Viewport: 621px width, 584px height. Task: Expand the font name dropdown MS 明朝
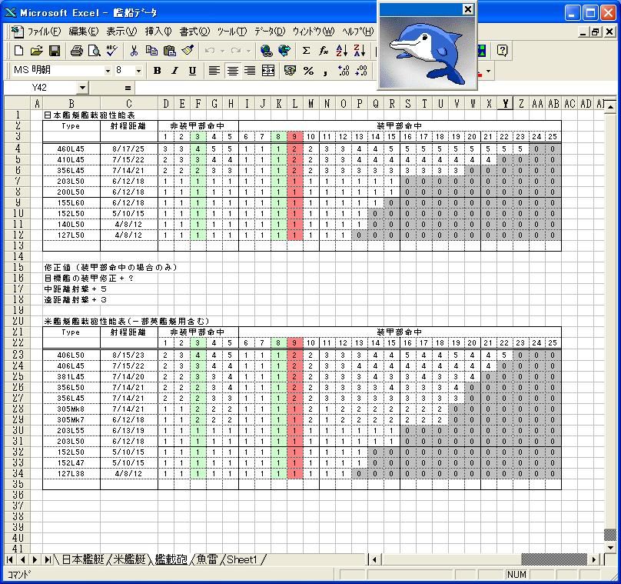tap(108, 71)
